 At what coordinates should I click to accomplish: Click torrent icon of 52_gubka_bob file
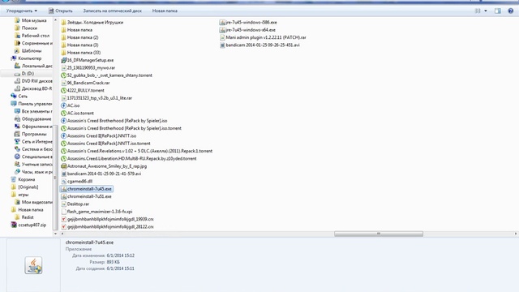pos(63,75)
